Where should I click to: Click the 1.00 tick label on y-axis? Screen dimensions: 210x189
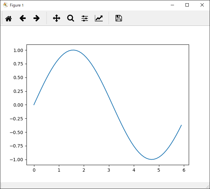tap(18, 50)
